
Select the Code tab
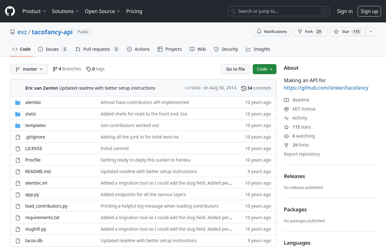pyautogui.click(x=21, y=49)
